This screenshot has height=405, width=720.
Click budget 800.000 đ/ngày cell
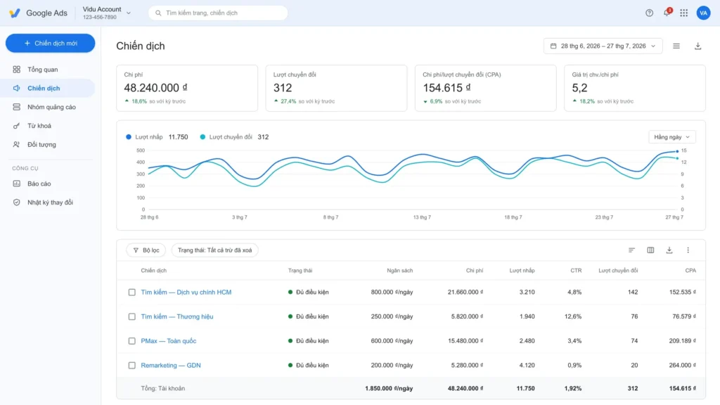[x=392, y=292]
